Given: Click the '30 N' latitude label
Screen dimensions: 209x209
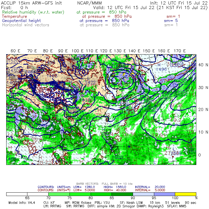Looking at the screenshot, I should [203, 88].
